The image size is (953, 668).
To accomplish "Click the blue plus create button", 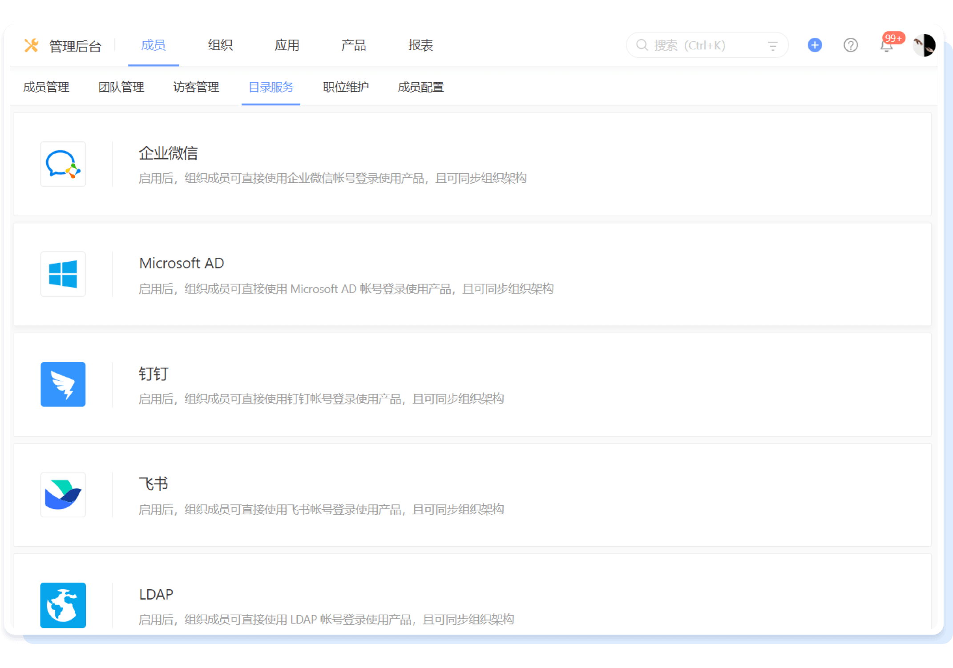I will click(815, 45).
